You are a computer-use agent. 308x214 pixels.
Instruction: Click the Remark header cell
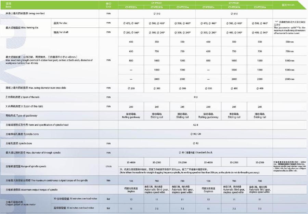288,5
